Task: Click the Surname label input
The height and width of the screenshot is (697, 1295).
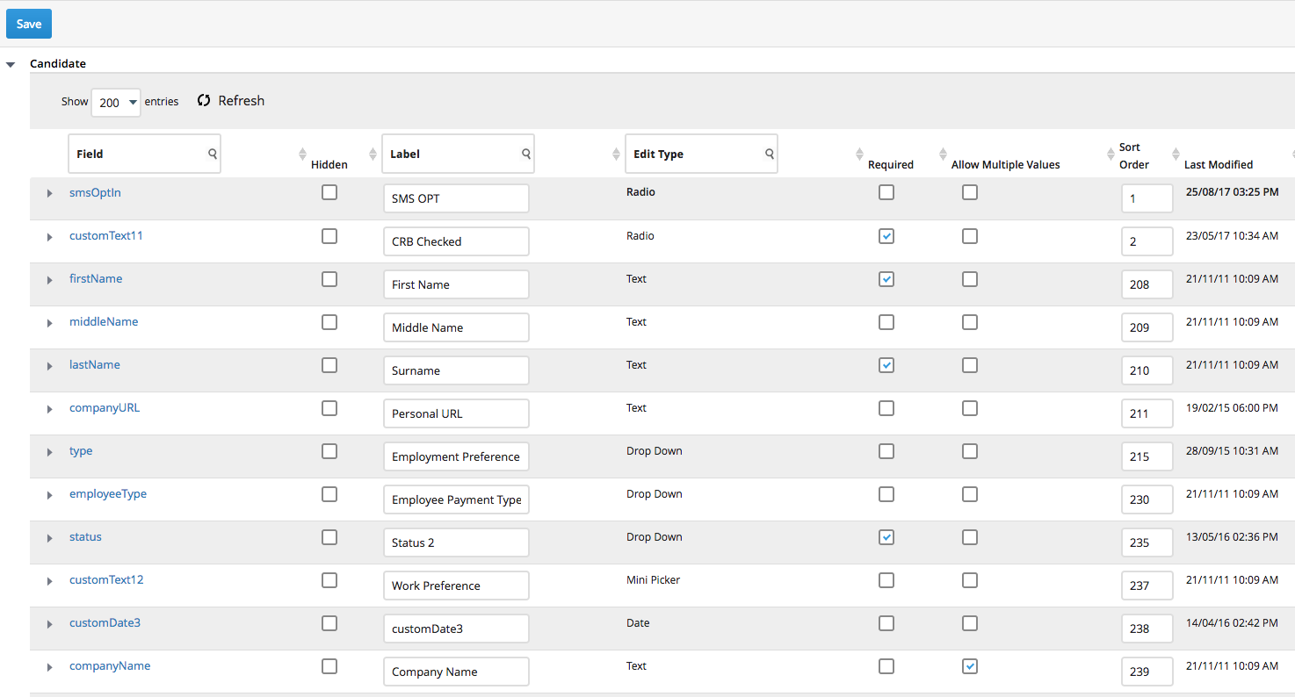Action: (456, 370)
